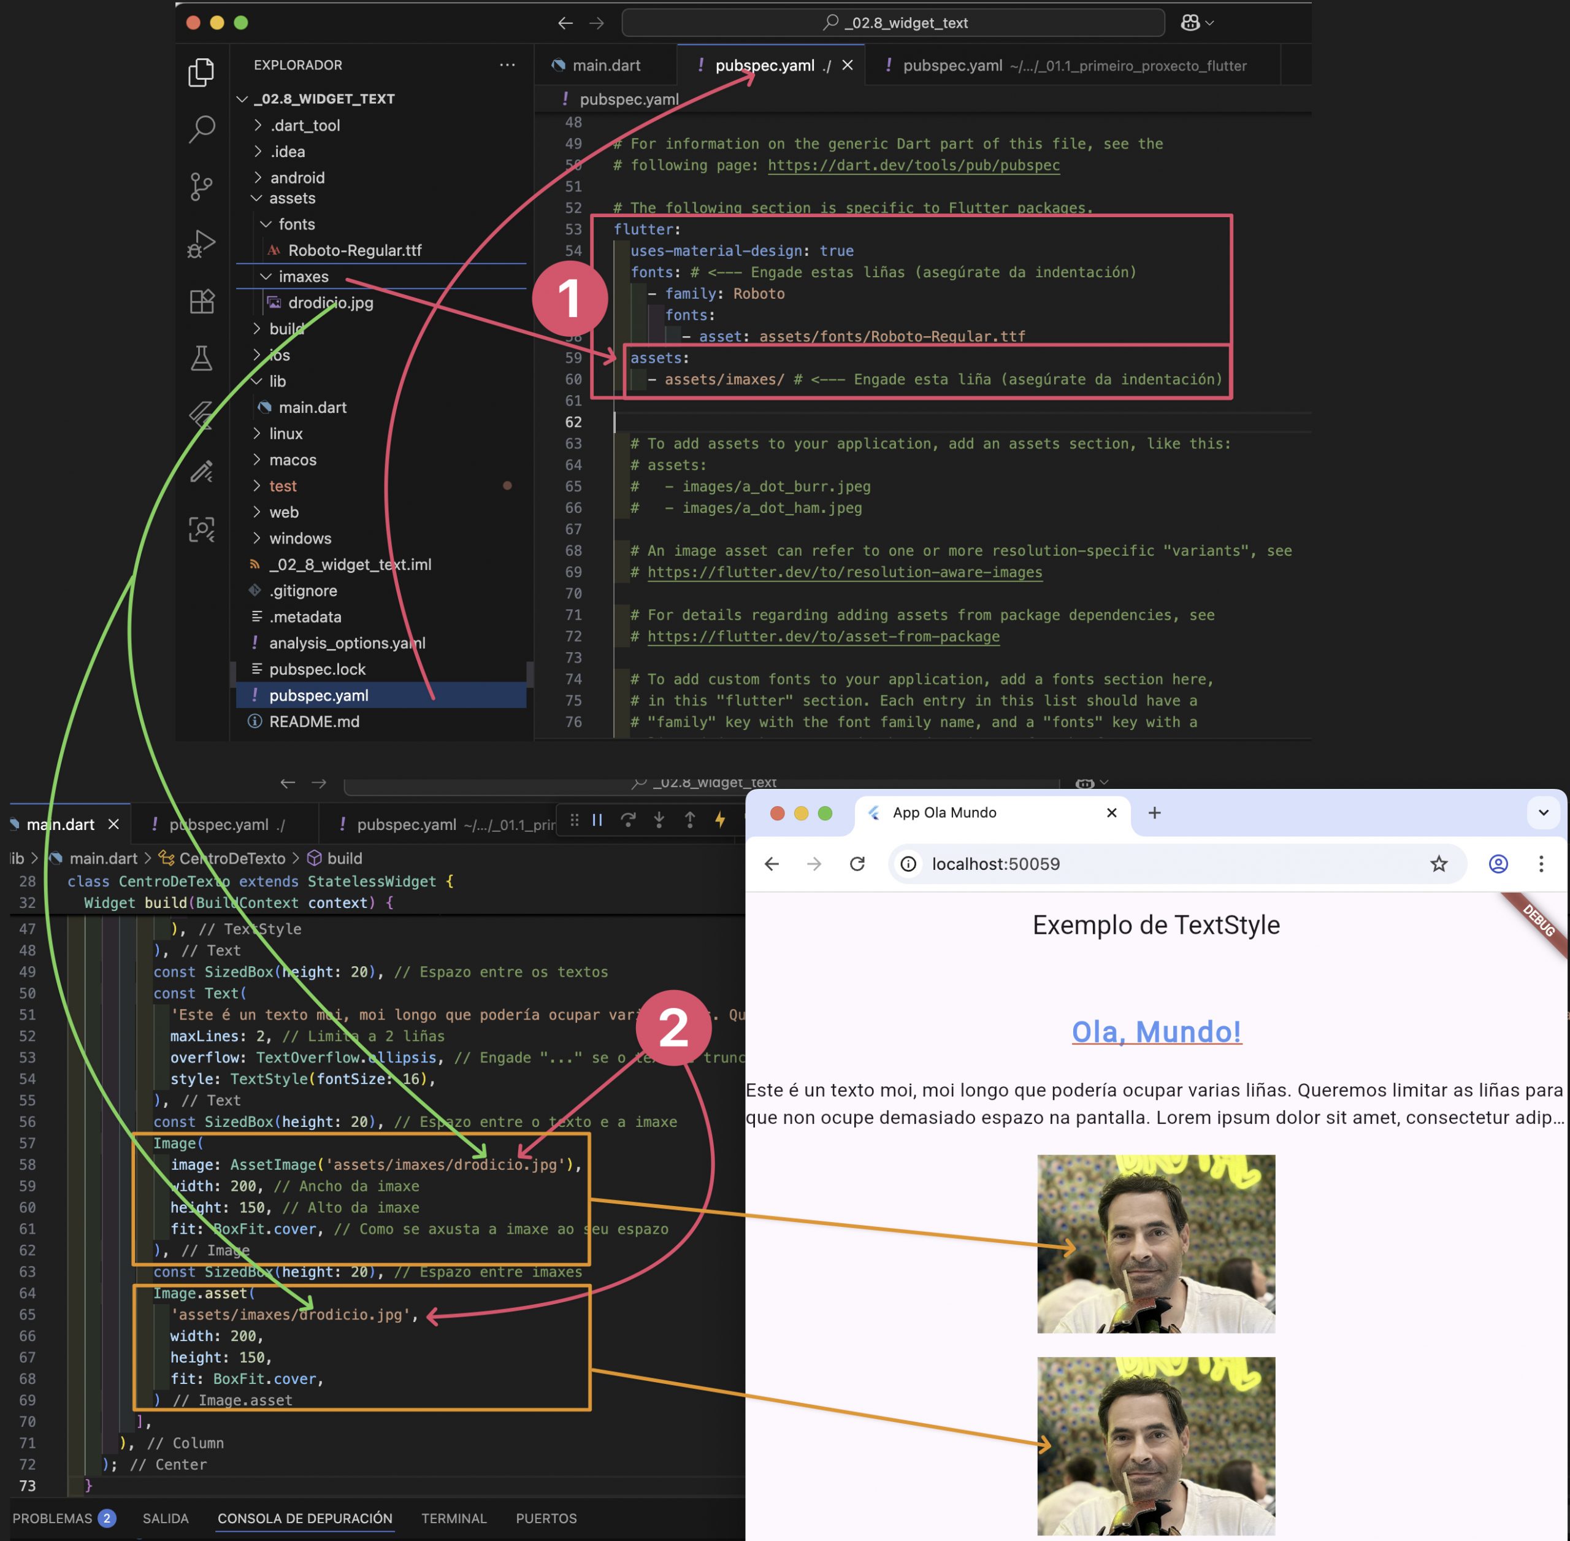The width and height of the screenshot is (1570, 1541).
Task: Open the Search view in activity bar
Action: pyautogui.click(x=202, y=129)
